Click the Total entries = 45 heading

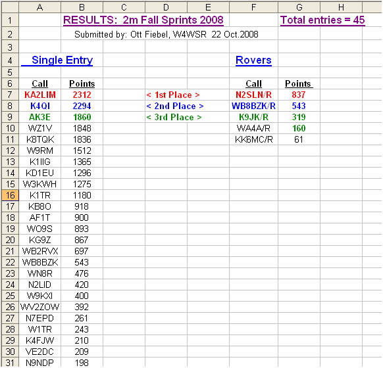click(322, 20)
